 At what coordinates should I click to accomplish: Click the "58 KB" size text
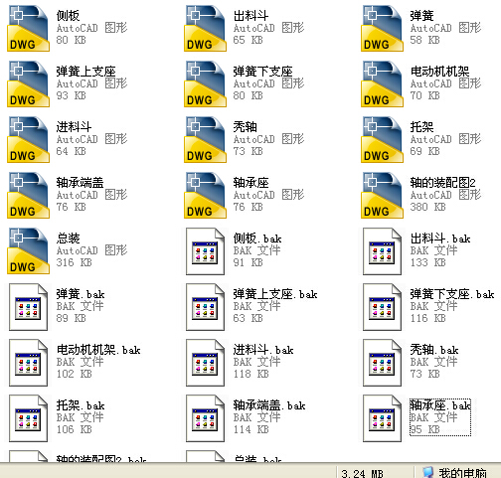(x=424, y=40)
